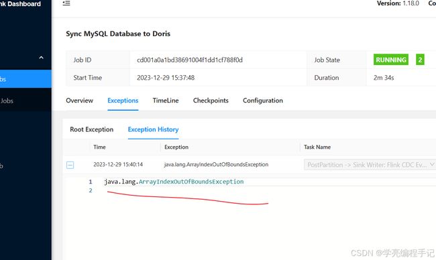
Task: Click the Task Name column header
Action: click(317, 147)
